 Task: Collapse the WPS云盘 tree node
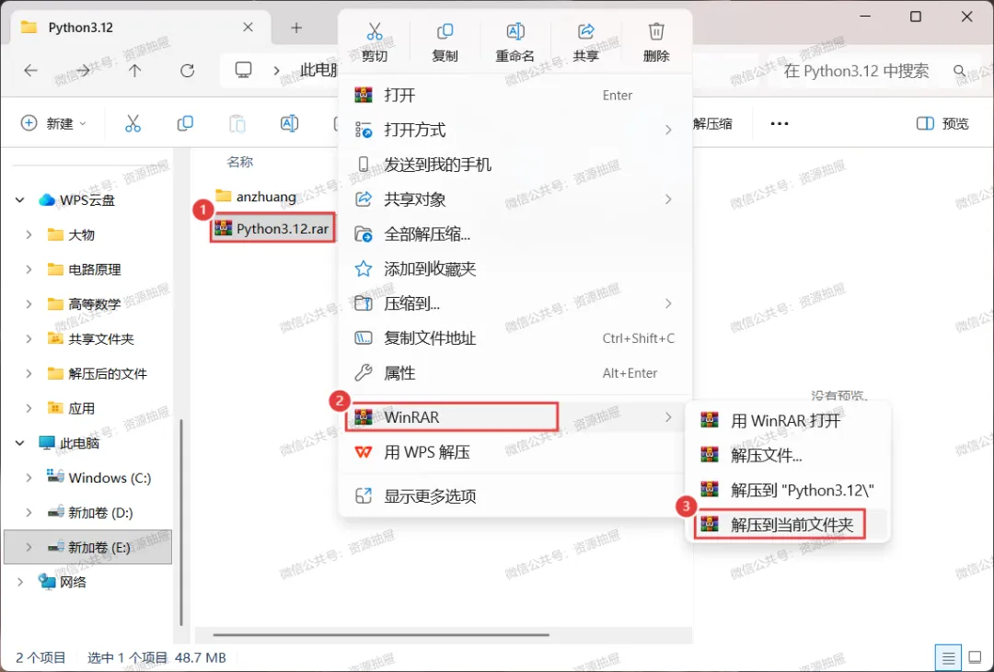[19, 200]
